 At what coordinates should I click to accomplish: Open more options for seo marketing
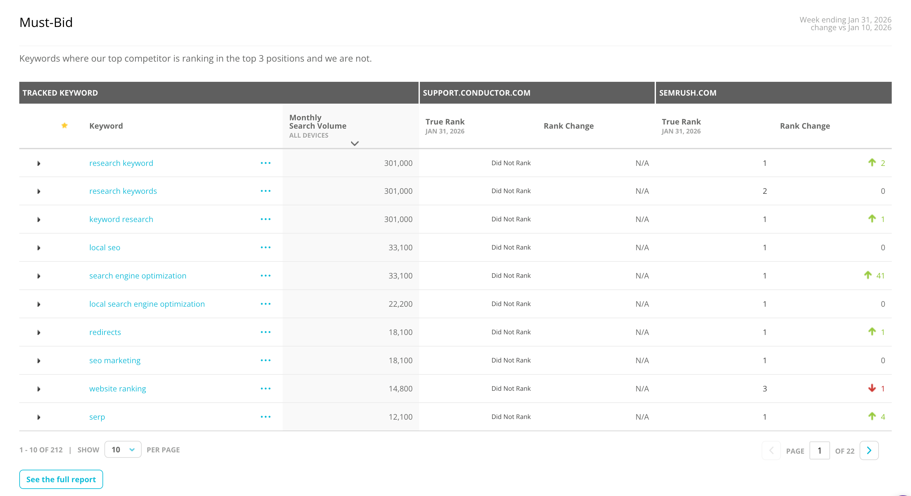[266, 360]
